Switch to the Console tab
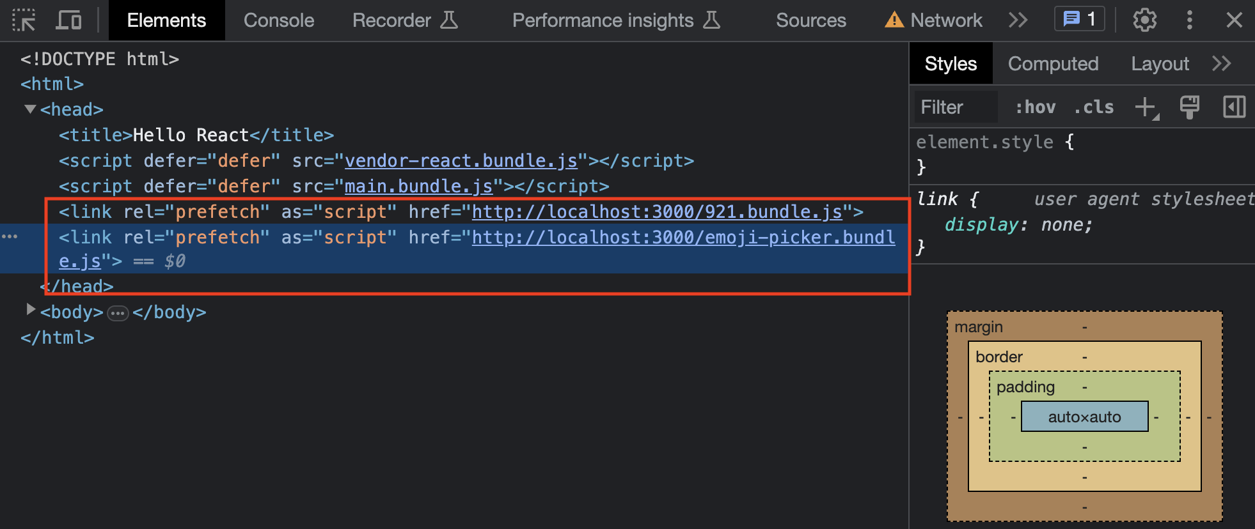Image resolution: width=1255 pixels, height=529 pixels. click(279, 20)
